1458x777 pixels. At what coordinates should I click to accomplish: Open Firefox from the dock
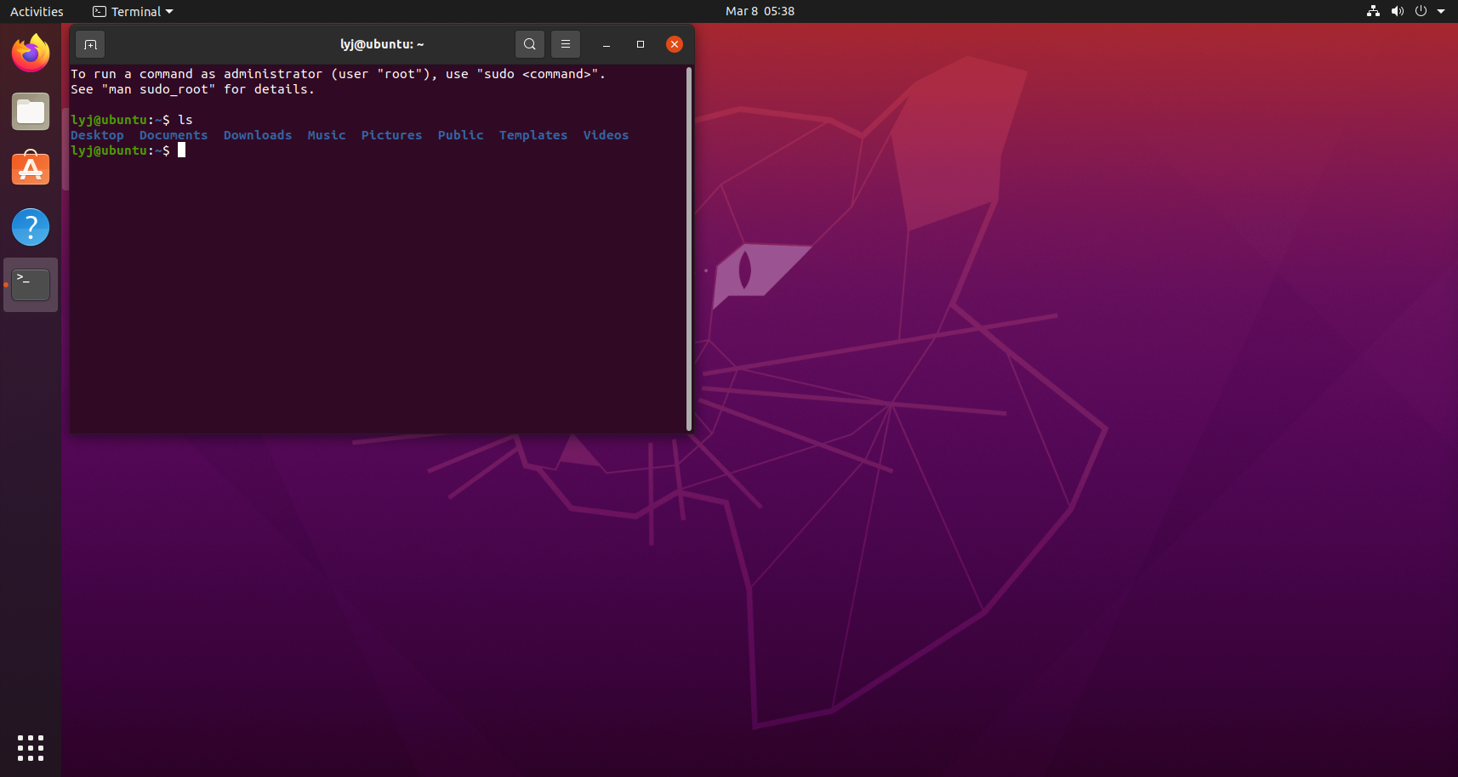pyautogui.click(x=31, y=54)
